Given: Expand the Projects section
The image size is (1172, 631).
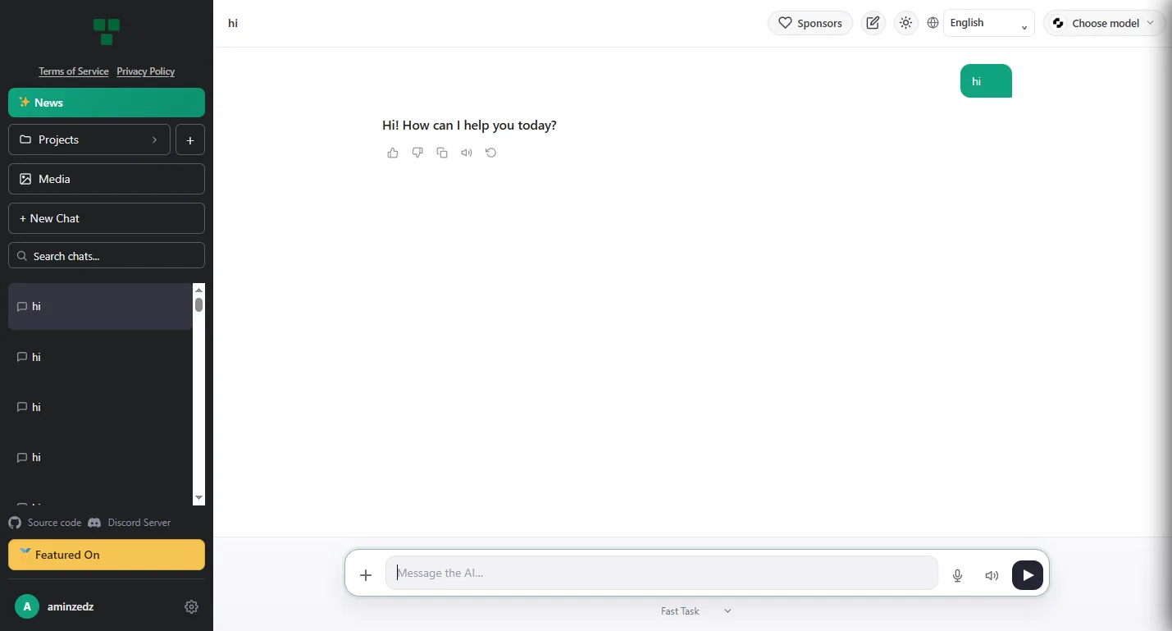Looking at the screenshot, I should coord(89,139).
